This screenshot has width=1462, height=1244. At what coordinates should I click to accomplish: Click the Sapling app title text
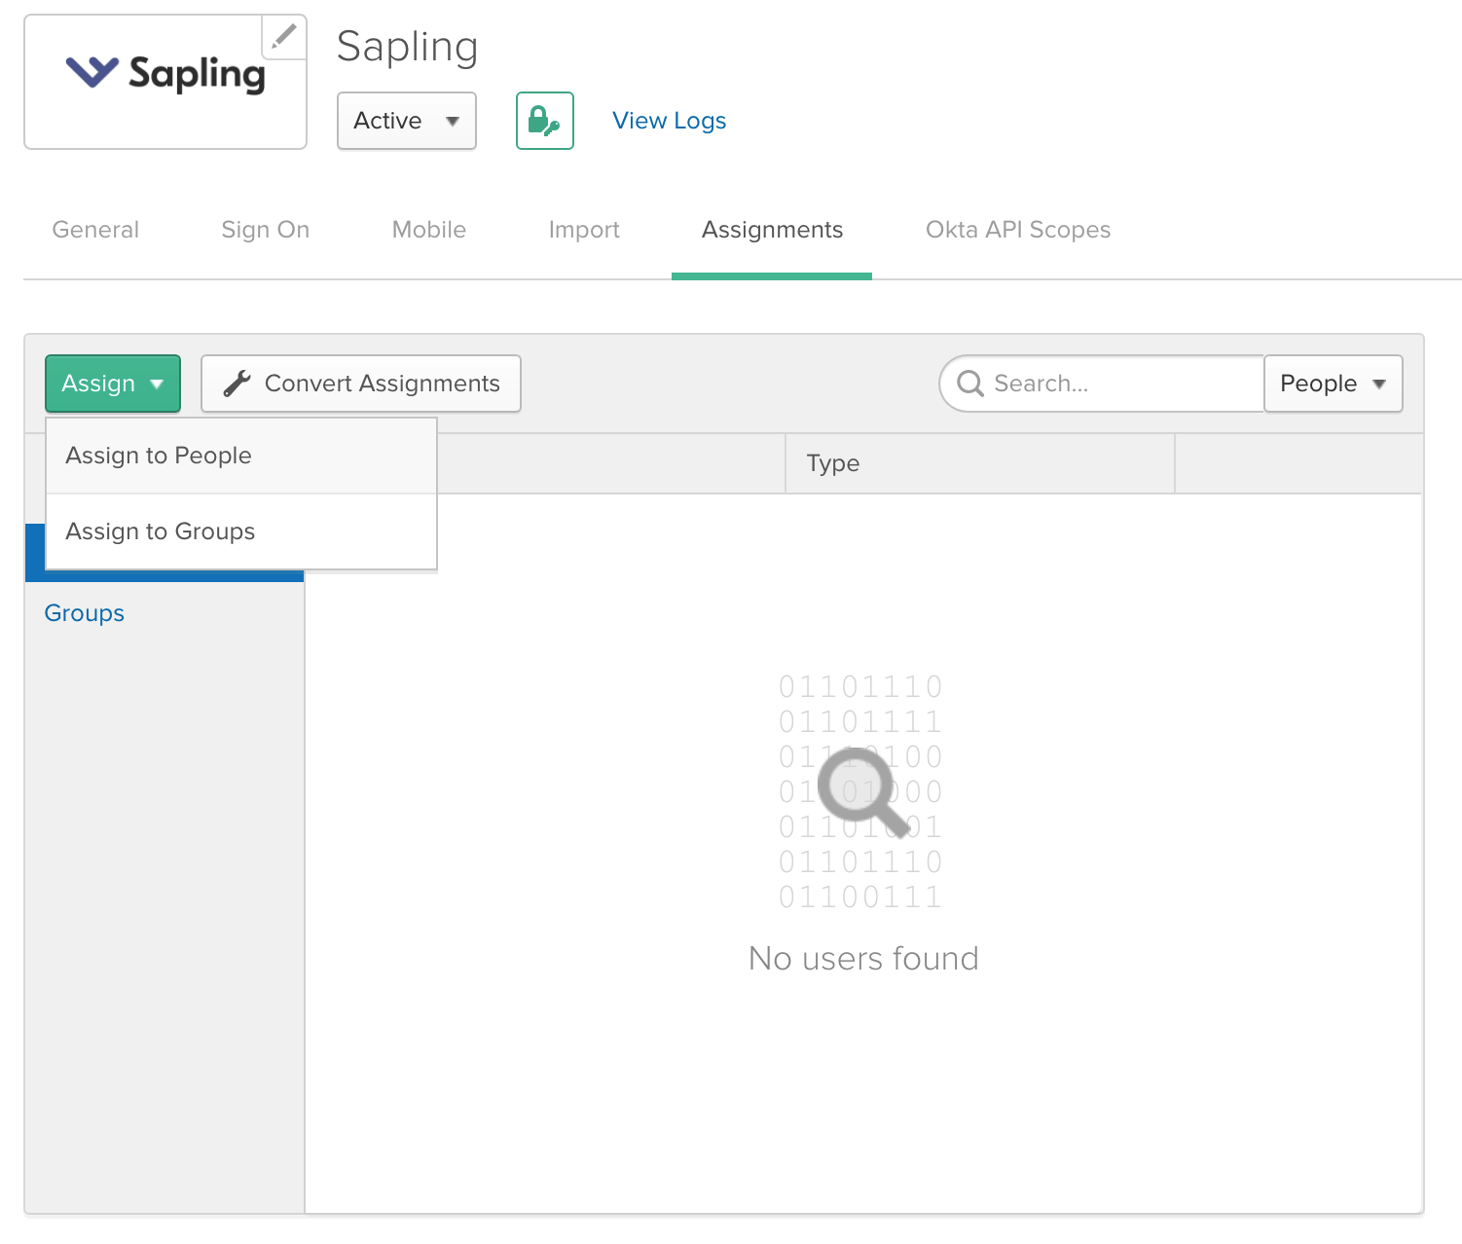408,47
